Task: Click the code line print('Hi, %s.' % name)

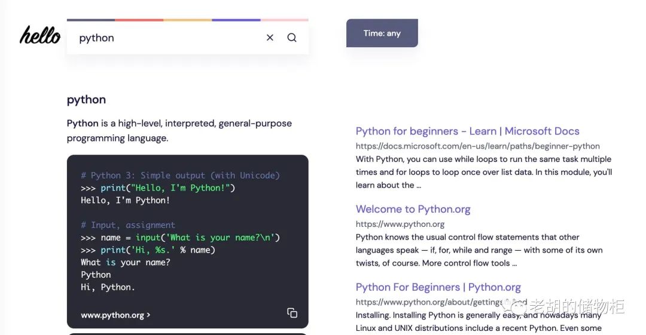Action: click(x=148, y=250)
